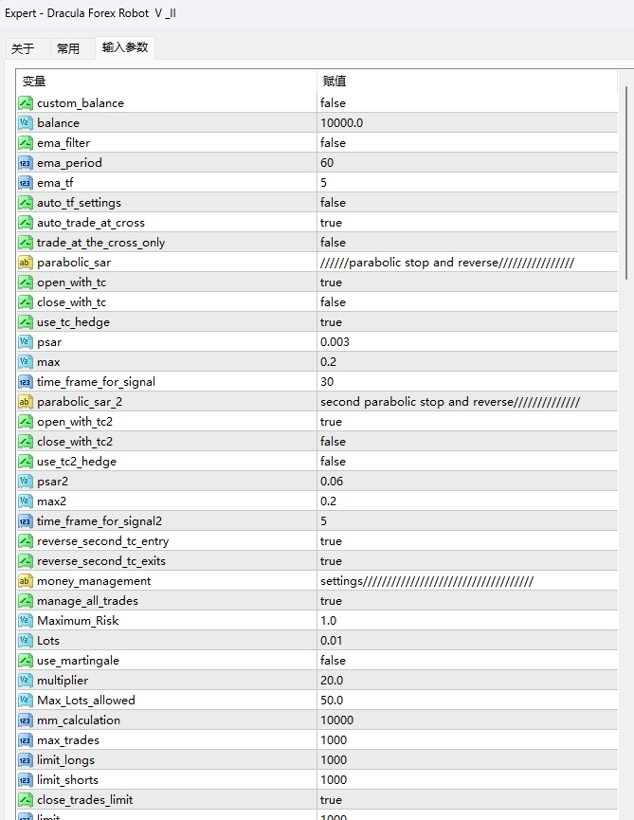Click the time_frame_for_signal2 row icon
634x820 pixels.
(26, 520)
